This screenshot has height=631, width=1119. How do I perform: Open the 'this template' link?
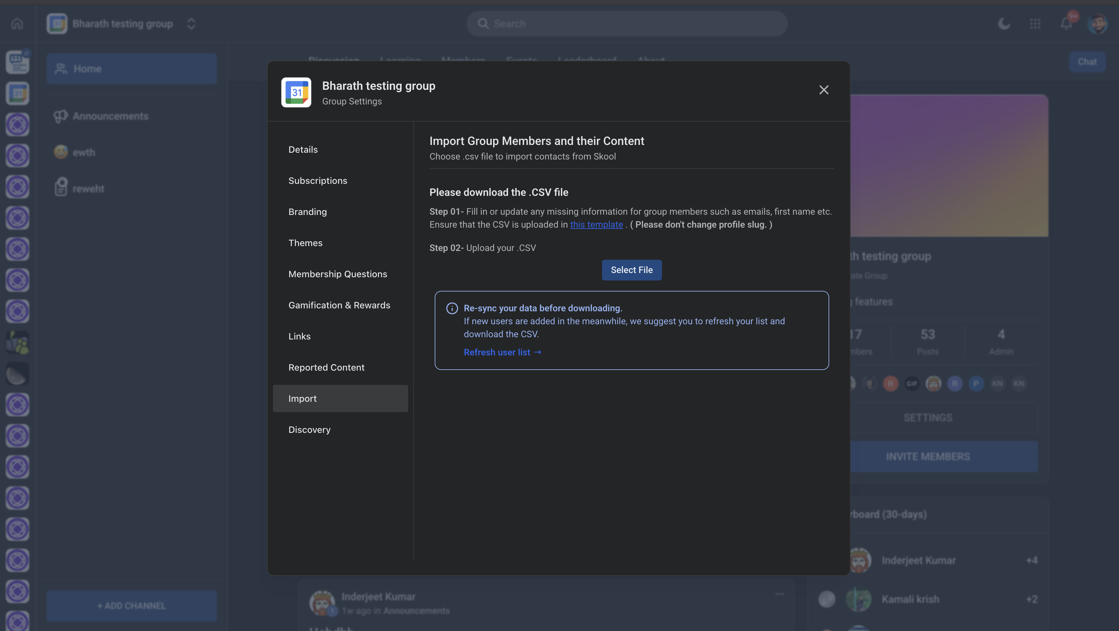(x=596, y=225)
